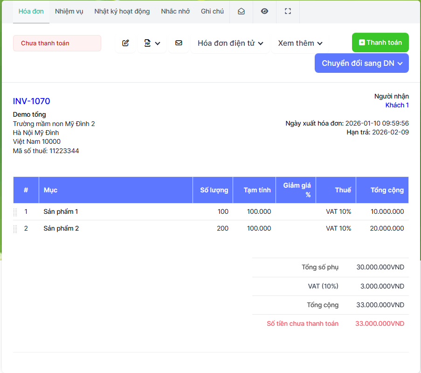Open the Khách 1 recipient link
This screenshot has height=373, width=421.
[397, 105]
